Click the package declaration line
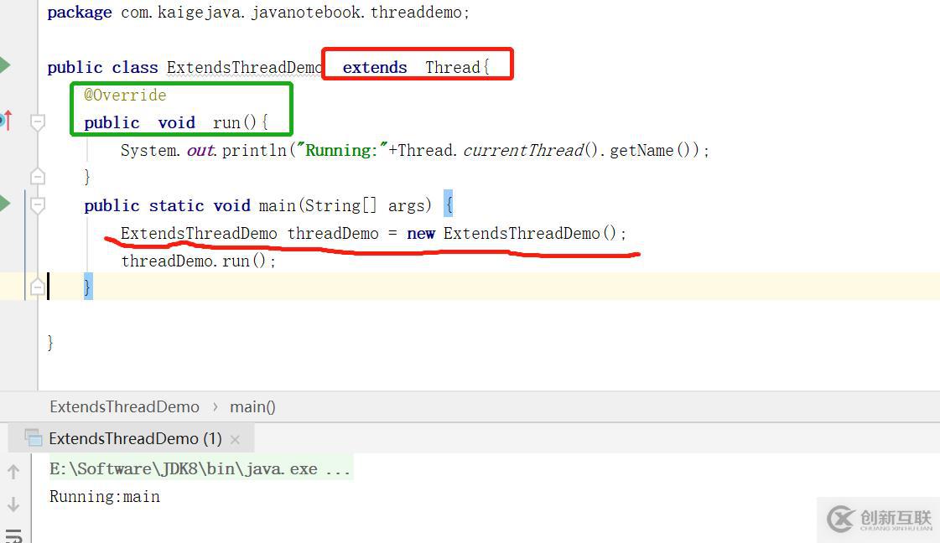Image resolution: width=940 pixels, height=543 pixels. pos(258,12)
